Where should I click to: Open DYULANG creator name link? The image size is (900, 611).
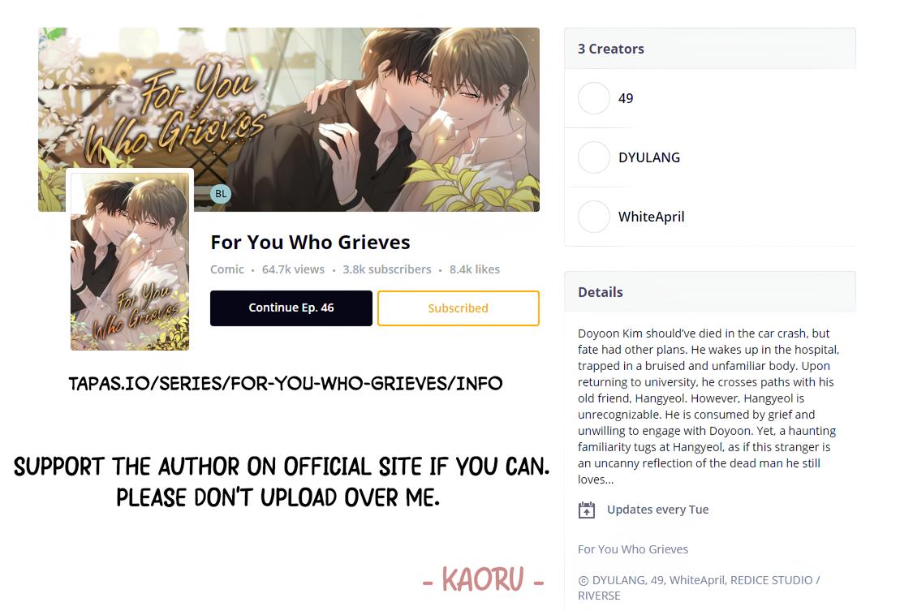[649, 157]
